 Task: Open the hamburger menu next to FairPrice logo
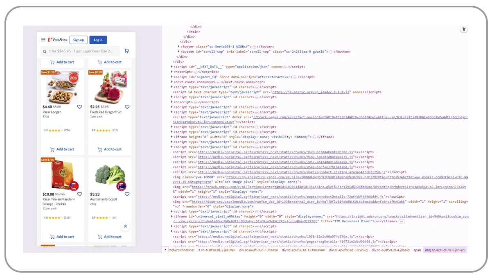[x=43, y=40]
